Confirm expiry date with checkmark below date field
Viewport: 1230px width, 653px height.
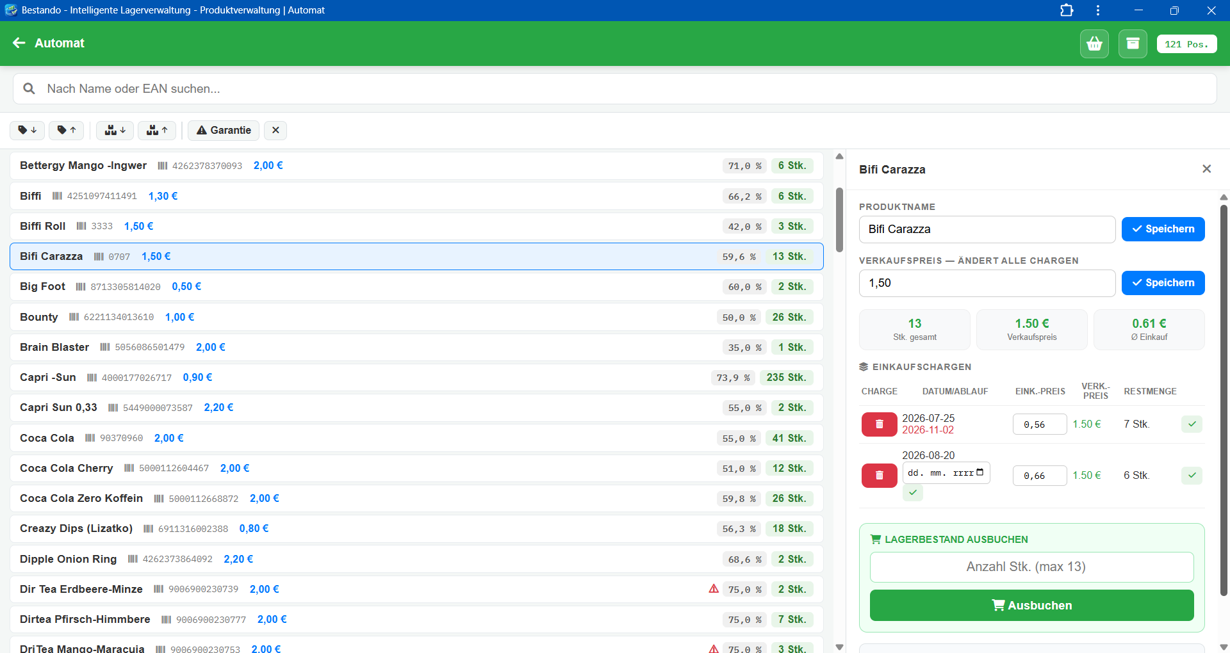[x=913, y=492]
